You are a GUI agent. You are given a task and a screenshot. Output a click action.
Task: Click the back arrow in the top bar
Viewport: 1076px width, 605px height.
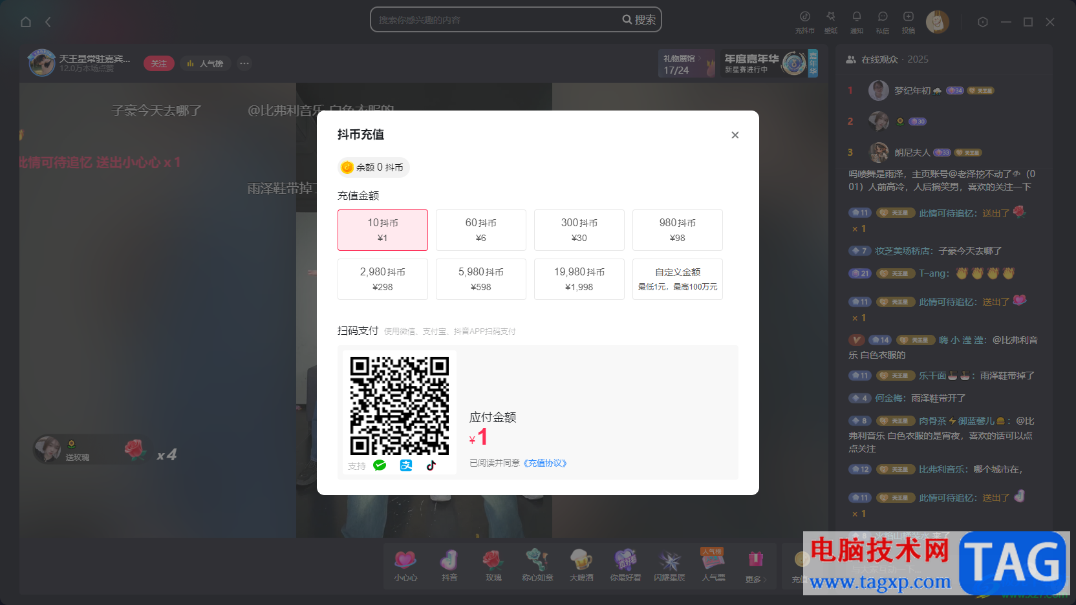click(48, 22)
